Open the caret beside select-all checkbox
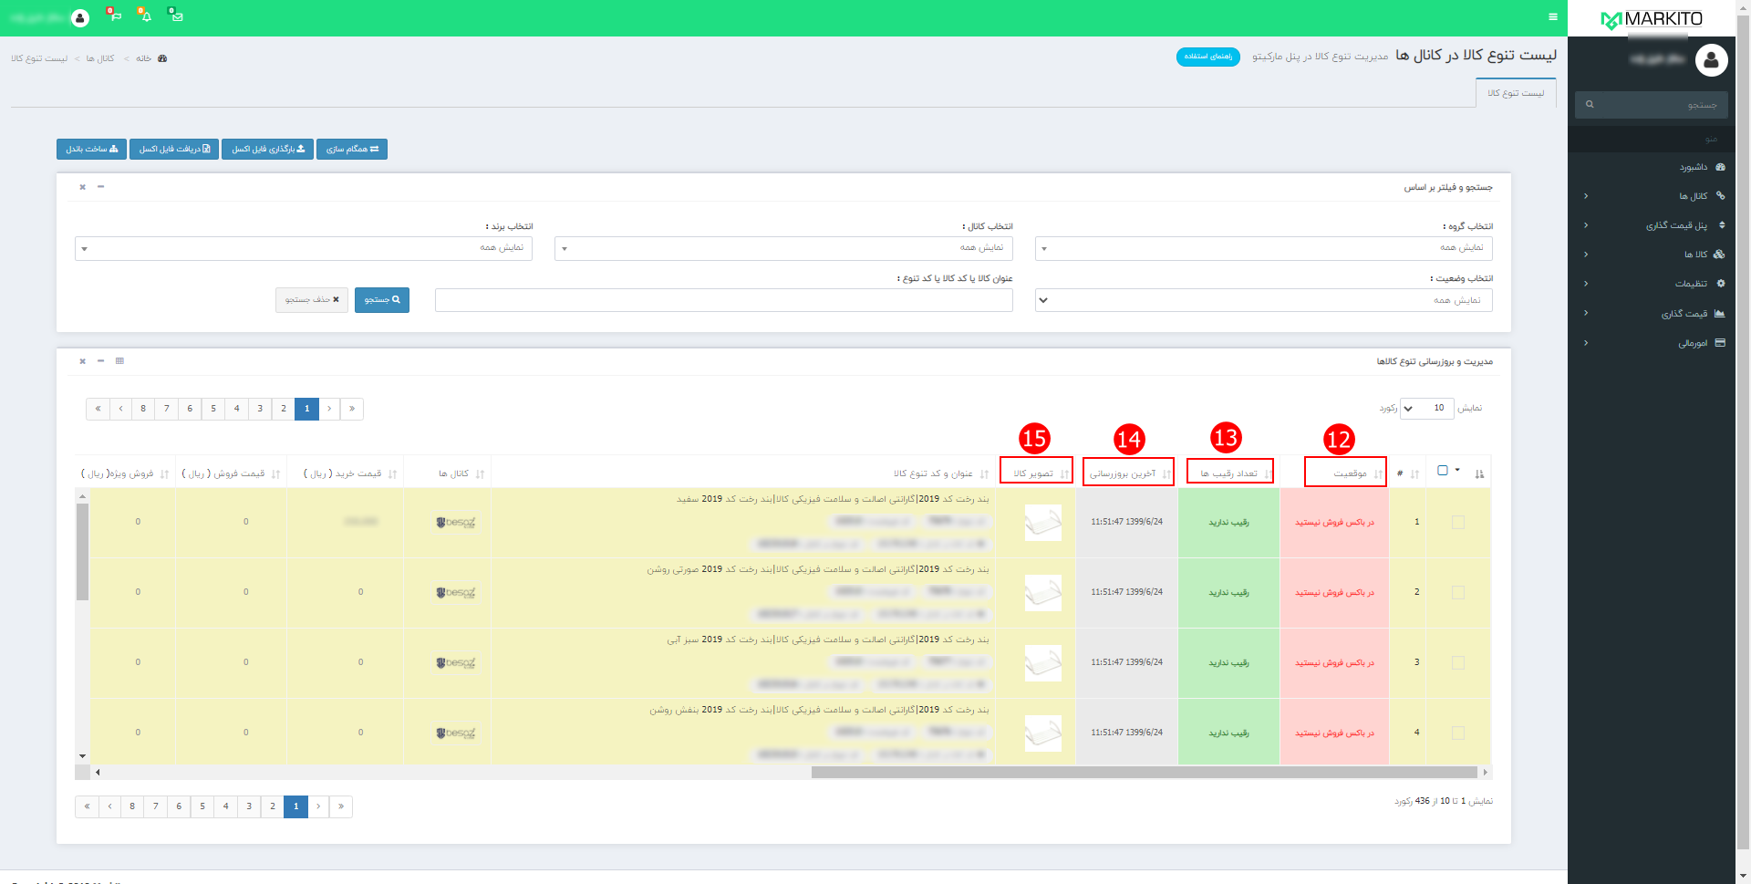The width and height of the screenshot is (1751, 884). coord(1457,471)
